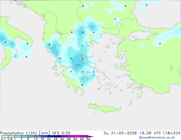This screenshot has height=140, width=181.
Task: Open the weatheronline.co.uk link
Action: 157,137
